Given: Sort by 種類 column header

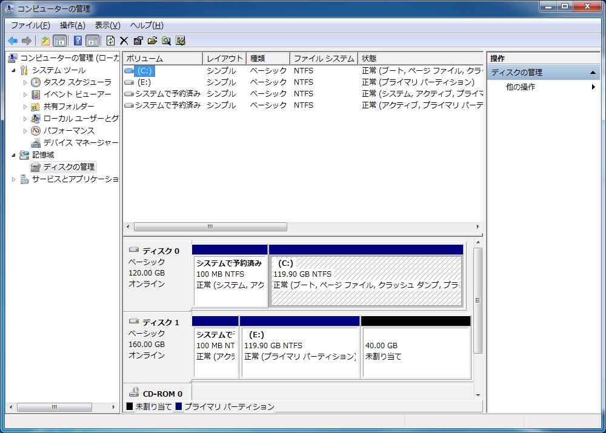Looking at the screenshot, I should coord(268,58).
